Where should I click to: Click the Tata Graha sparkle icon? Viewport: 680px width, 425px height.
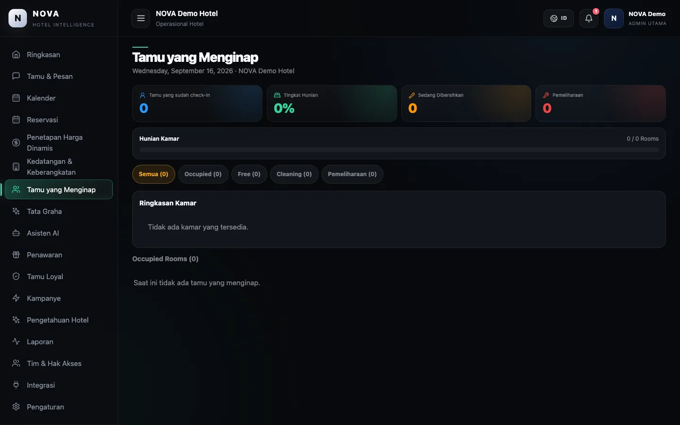[x=16, y=211]
